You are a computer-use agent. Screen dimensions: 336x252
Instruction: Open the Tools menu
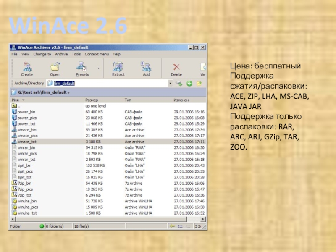coord(76,54)
